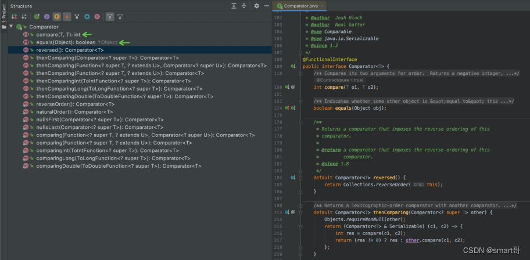Click Expand All icon in Structure header
The width and height of the screenshot is (530, 260).
pyautogui.click(x=234, y=6)
